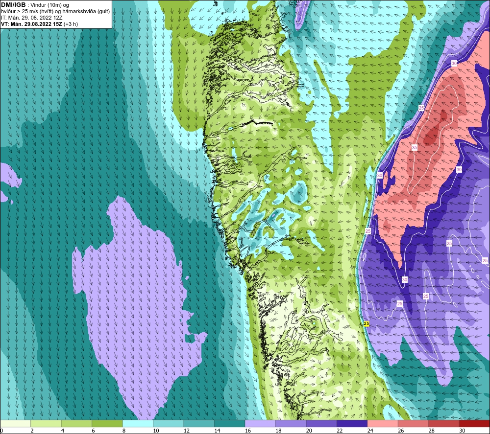
Task: Click the legend scale number 10
Action: coord(156,431)
